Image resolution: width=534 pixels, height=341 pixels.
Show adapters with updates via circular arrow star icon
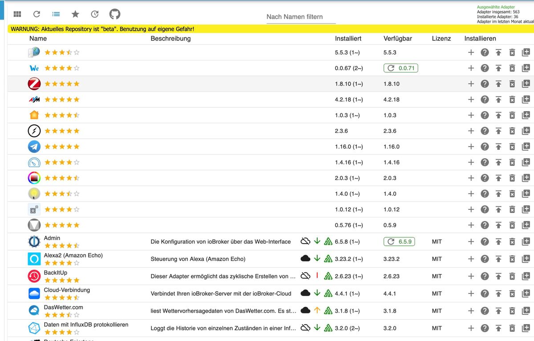[95, 14]
